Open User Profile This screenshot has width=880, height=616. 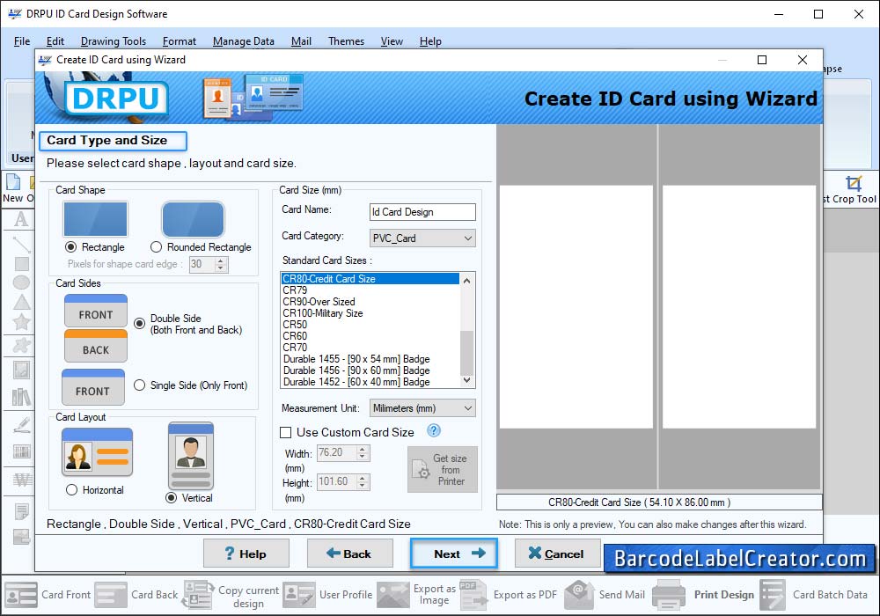pyautogui.click(x=327, y=594)
